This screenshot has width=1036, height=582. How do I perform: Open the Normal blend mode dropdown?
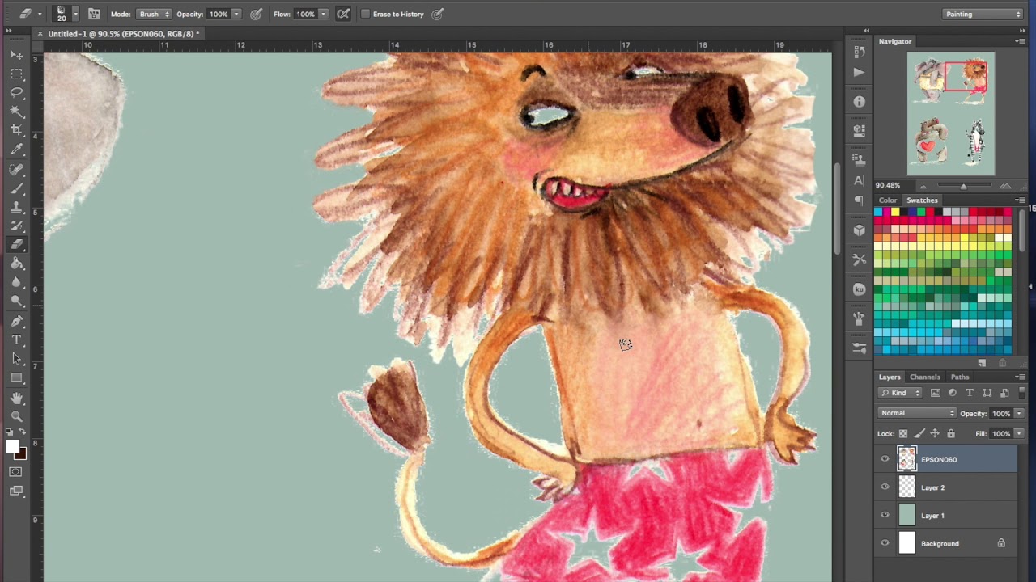918,413
